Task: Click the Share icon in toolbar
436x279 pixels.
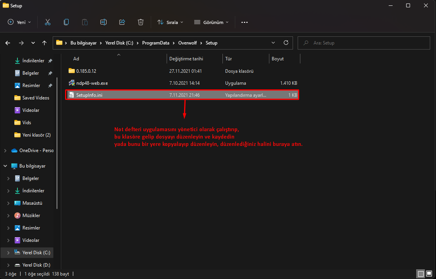Action: pyautogui.click(x=122, y=22)
